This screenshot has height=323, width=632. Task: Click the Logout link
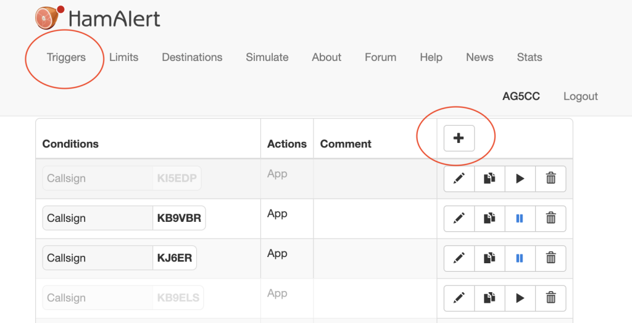(580, 96)
